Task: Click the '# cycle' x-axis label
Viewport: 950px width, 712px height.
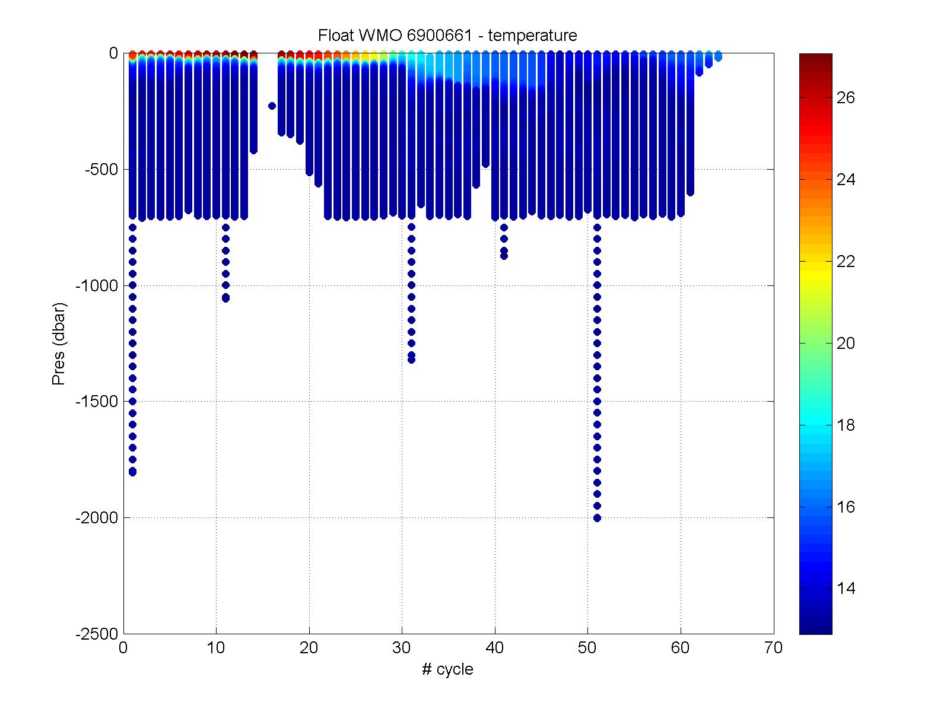Action: tap(447, 669)
